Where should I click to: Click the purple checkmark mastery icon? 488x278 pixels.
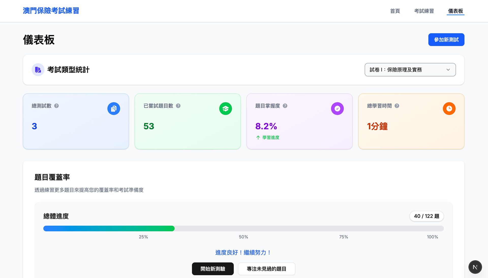pyautogui.click(x=337, y=109)
